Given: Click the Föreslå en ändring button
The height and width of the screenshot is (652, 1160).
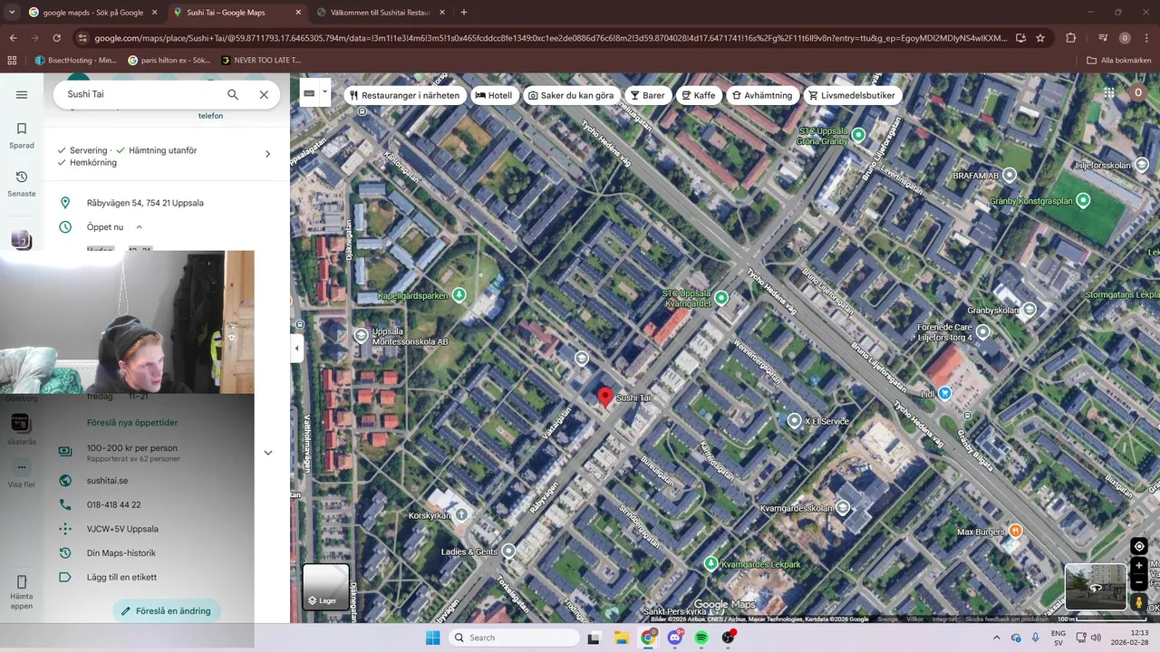Looking at the screenshot, I should [x=167, y=611].
